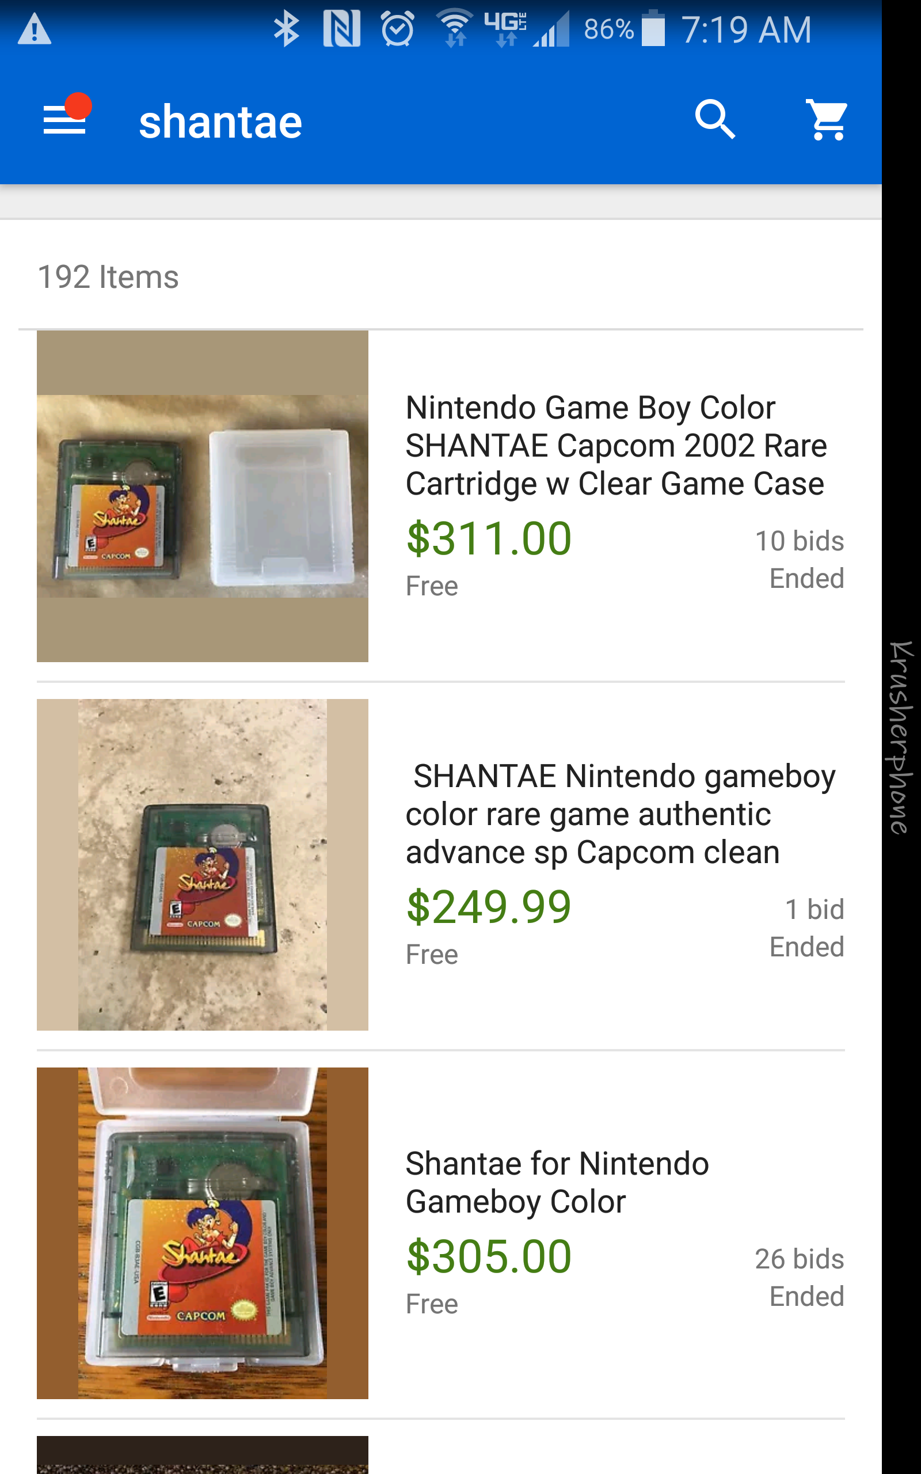Open the Shantae for Nintendo Gameboy Color listing

(557, 1182)
